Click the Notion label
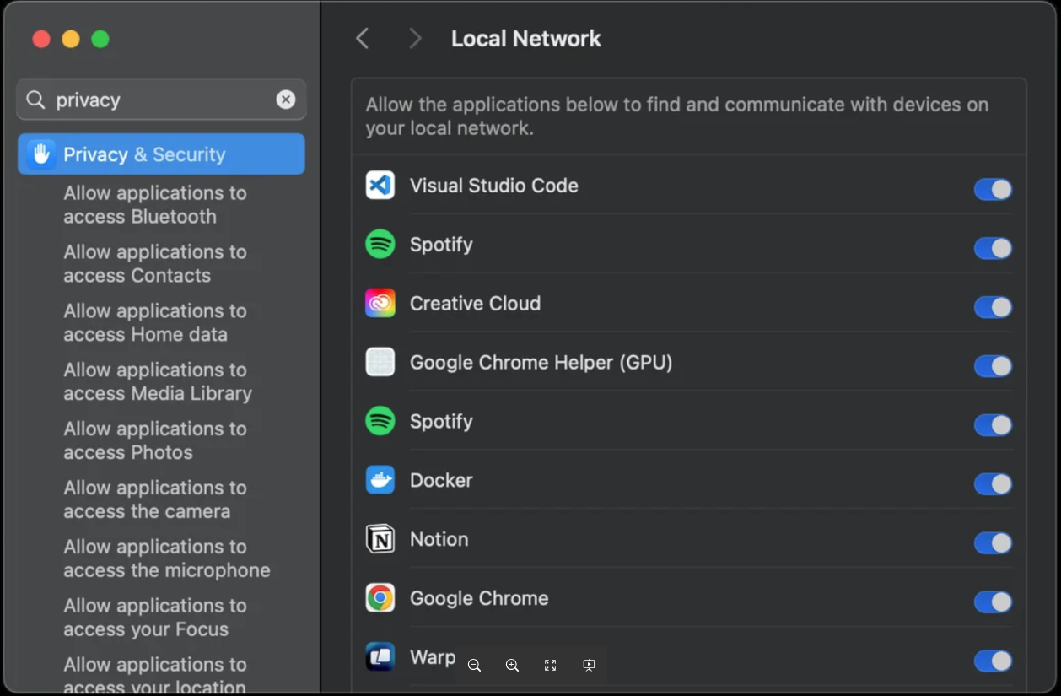Image resolution: width=1061 pixels, height=696 pixels. pyautogui.click(x=439, y=539)
